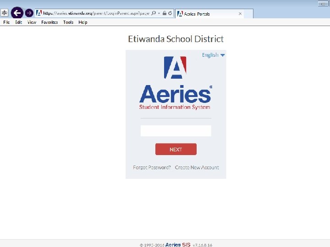The width and height of the screenshot is (330, 247).
Task: Click the Create New Account link
Action: 197,167
